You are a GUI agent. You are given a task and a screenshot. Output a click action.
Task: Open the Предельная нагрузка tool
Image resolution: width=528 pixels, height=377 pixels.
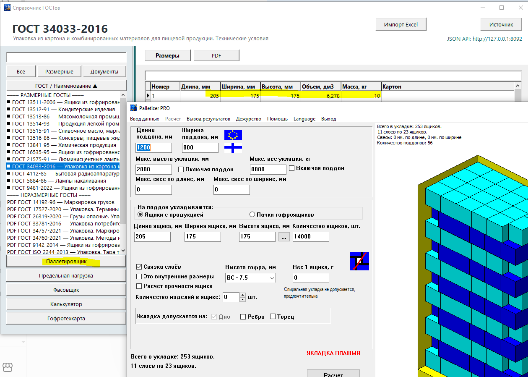click(66, 275)
